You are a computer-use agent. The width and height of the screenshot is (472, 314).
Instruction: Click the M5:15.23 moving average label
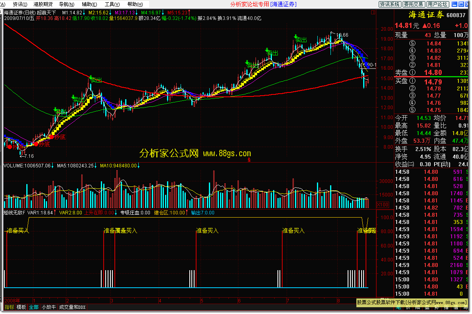coord(177,13)
